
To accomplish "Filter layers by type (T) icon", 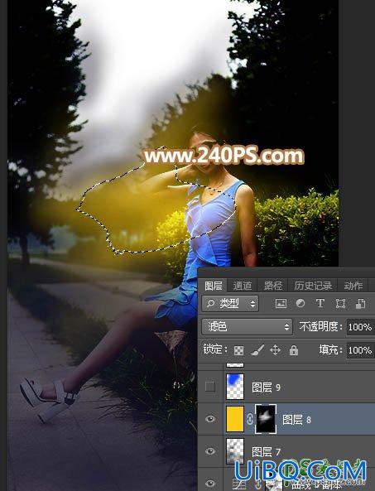I will click(320, 303).
